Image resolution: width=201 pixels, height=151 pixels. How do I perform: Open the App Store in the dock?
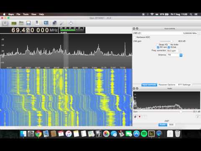pyautogui.click(x=137, y=134)
